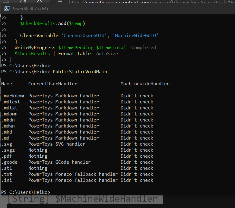Select the .mdown row name
Viewport: 235px width, 208px height.
pos(9,114)
